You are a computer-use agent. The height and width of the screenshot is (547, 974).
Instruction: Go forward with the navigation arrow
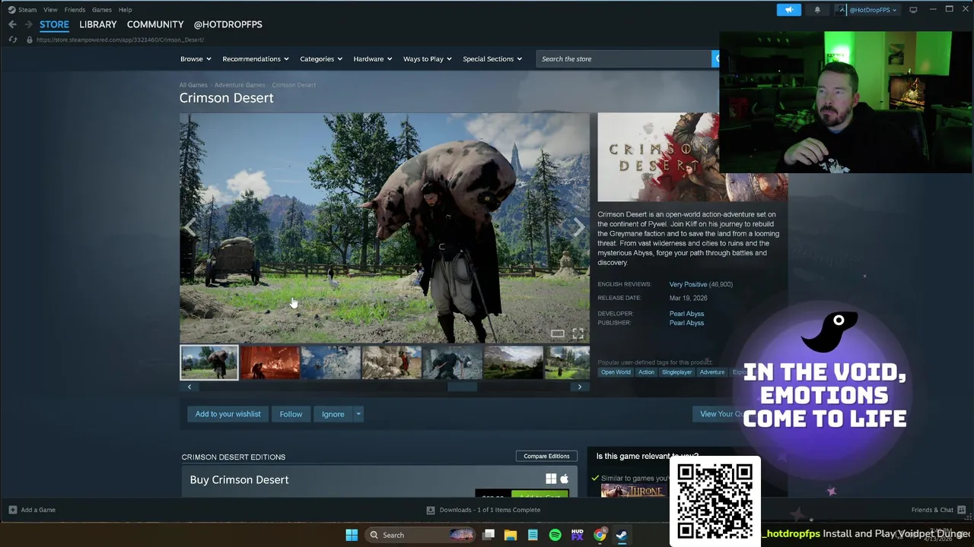tap(29, 24)
